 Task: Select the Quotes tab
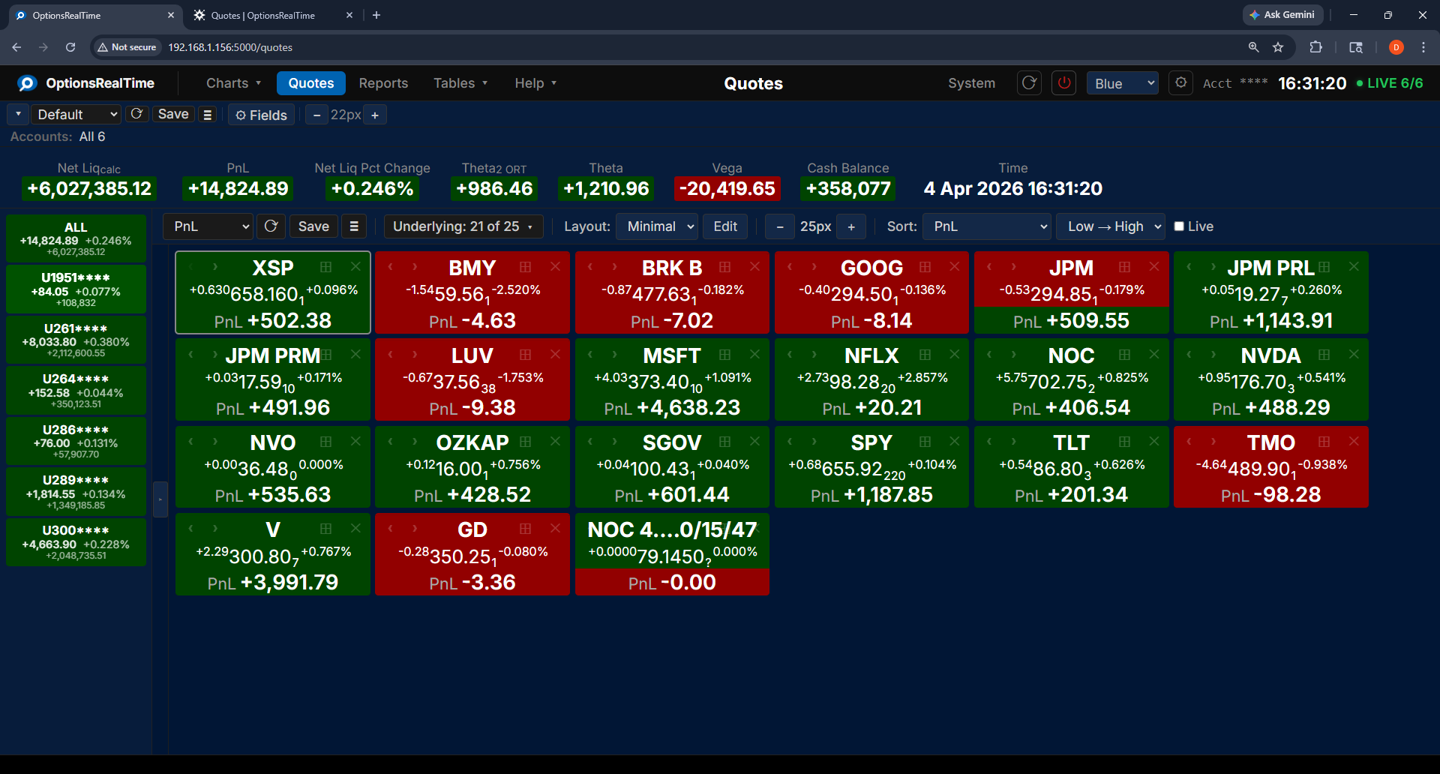(x=311, y=83)
